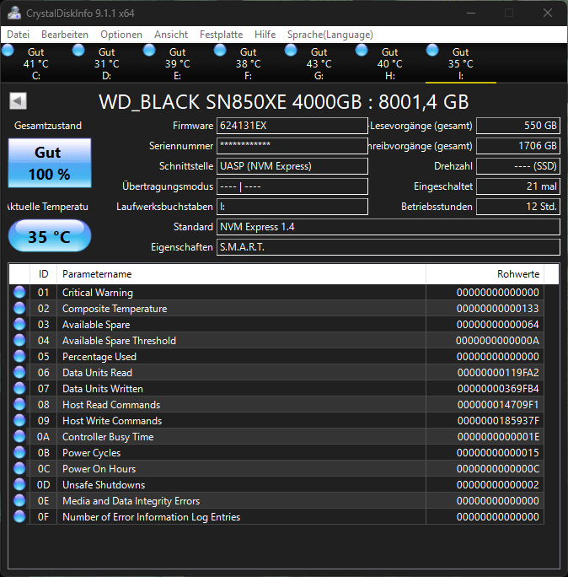Click the Firmware field 624131EX
Image resolution: width=568 pixels, height=577 pixels.
[292, 126]
